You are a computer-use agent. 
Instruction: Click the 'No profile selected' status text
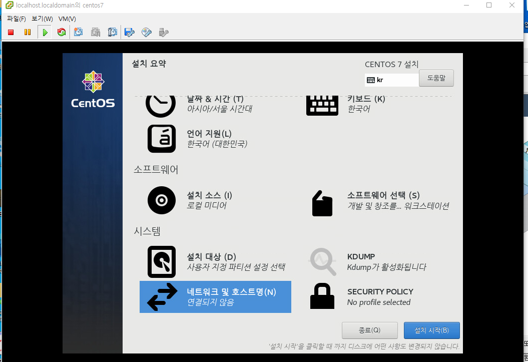pyautogui.click(x=379, y=302)
